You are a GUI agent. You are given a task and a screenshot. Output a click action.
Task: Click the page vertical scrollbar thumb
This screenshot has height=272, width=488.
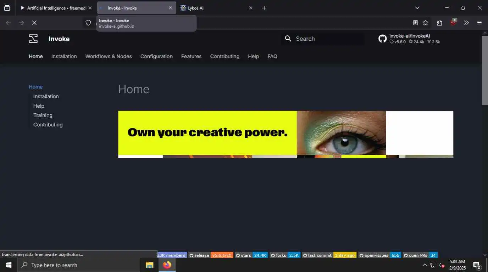(x=485, y=70)
